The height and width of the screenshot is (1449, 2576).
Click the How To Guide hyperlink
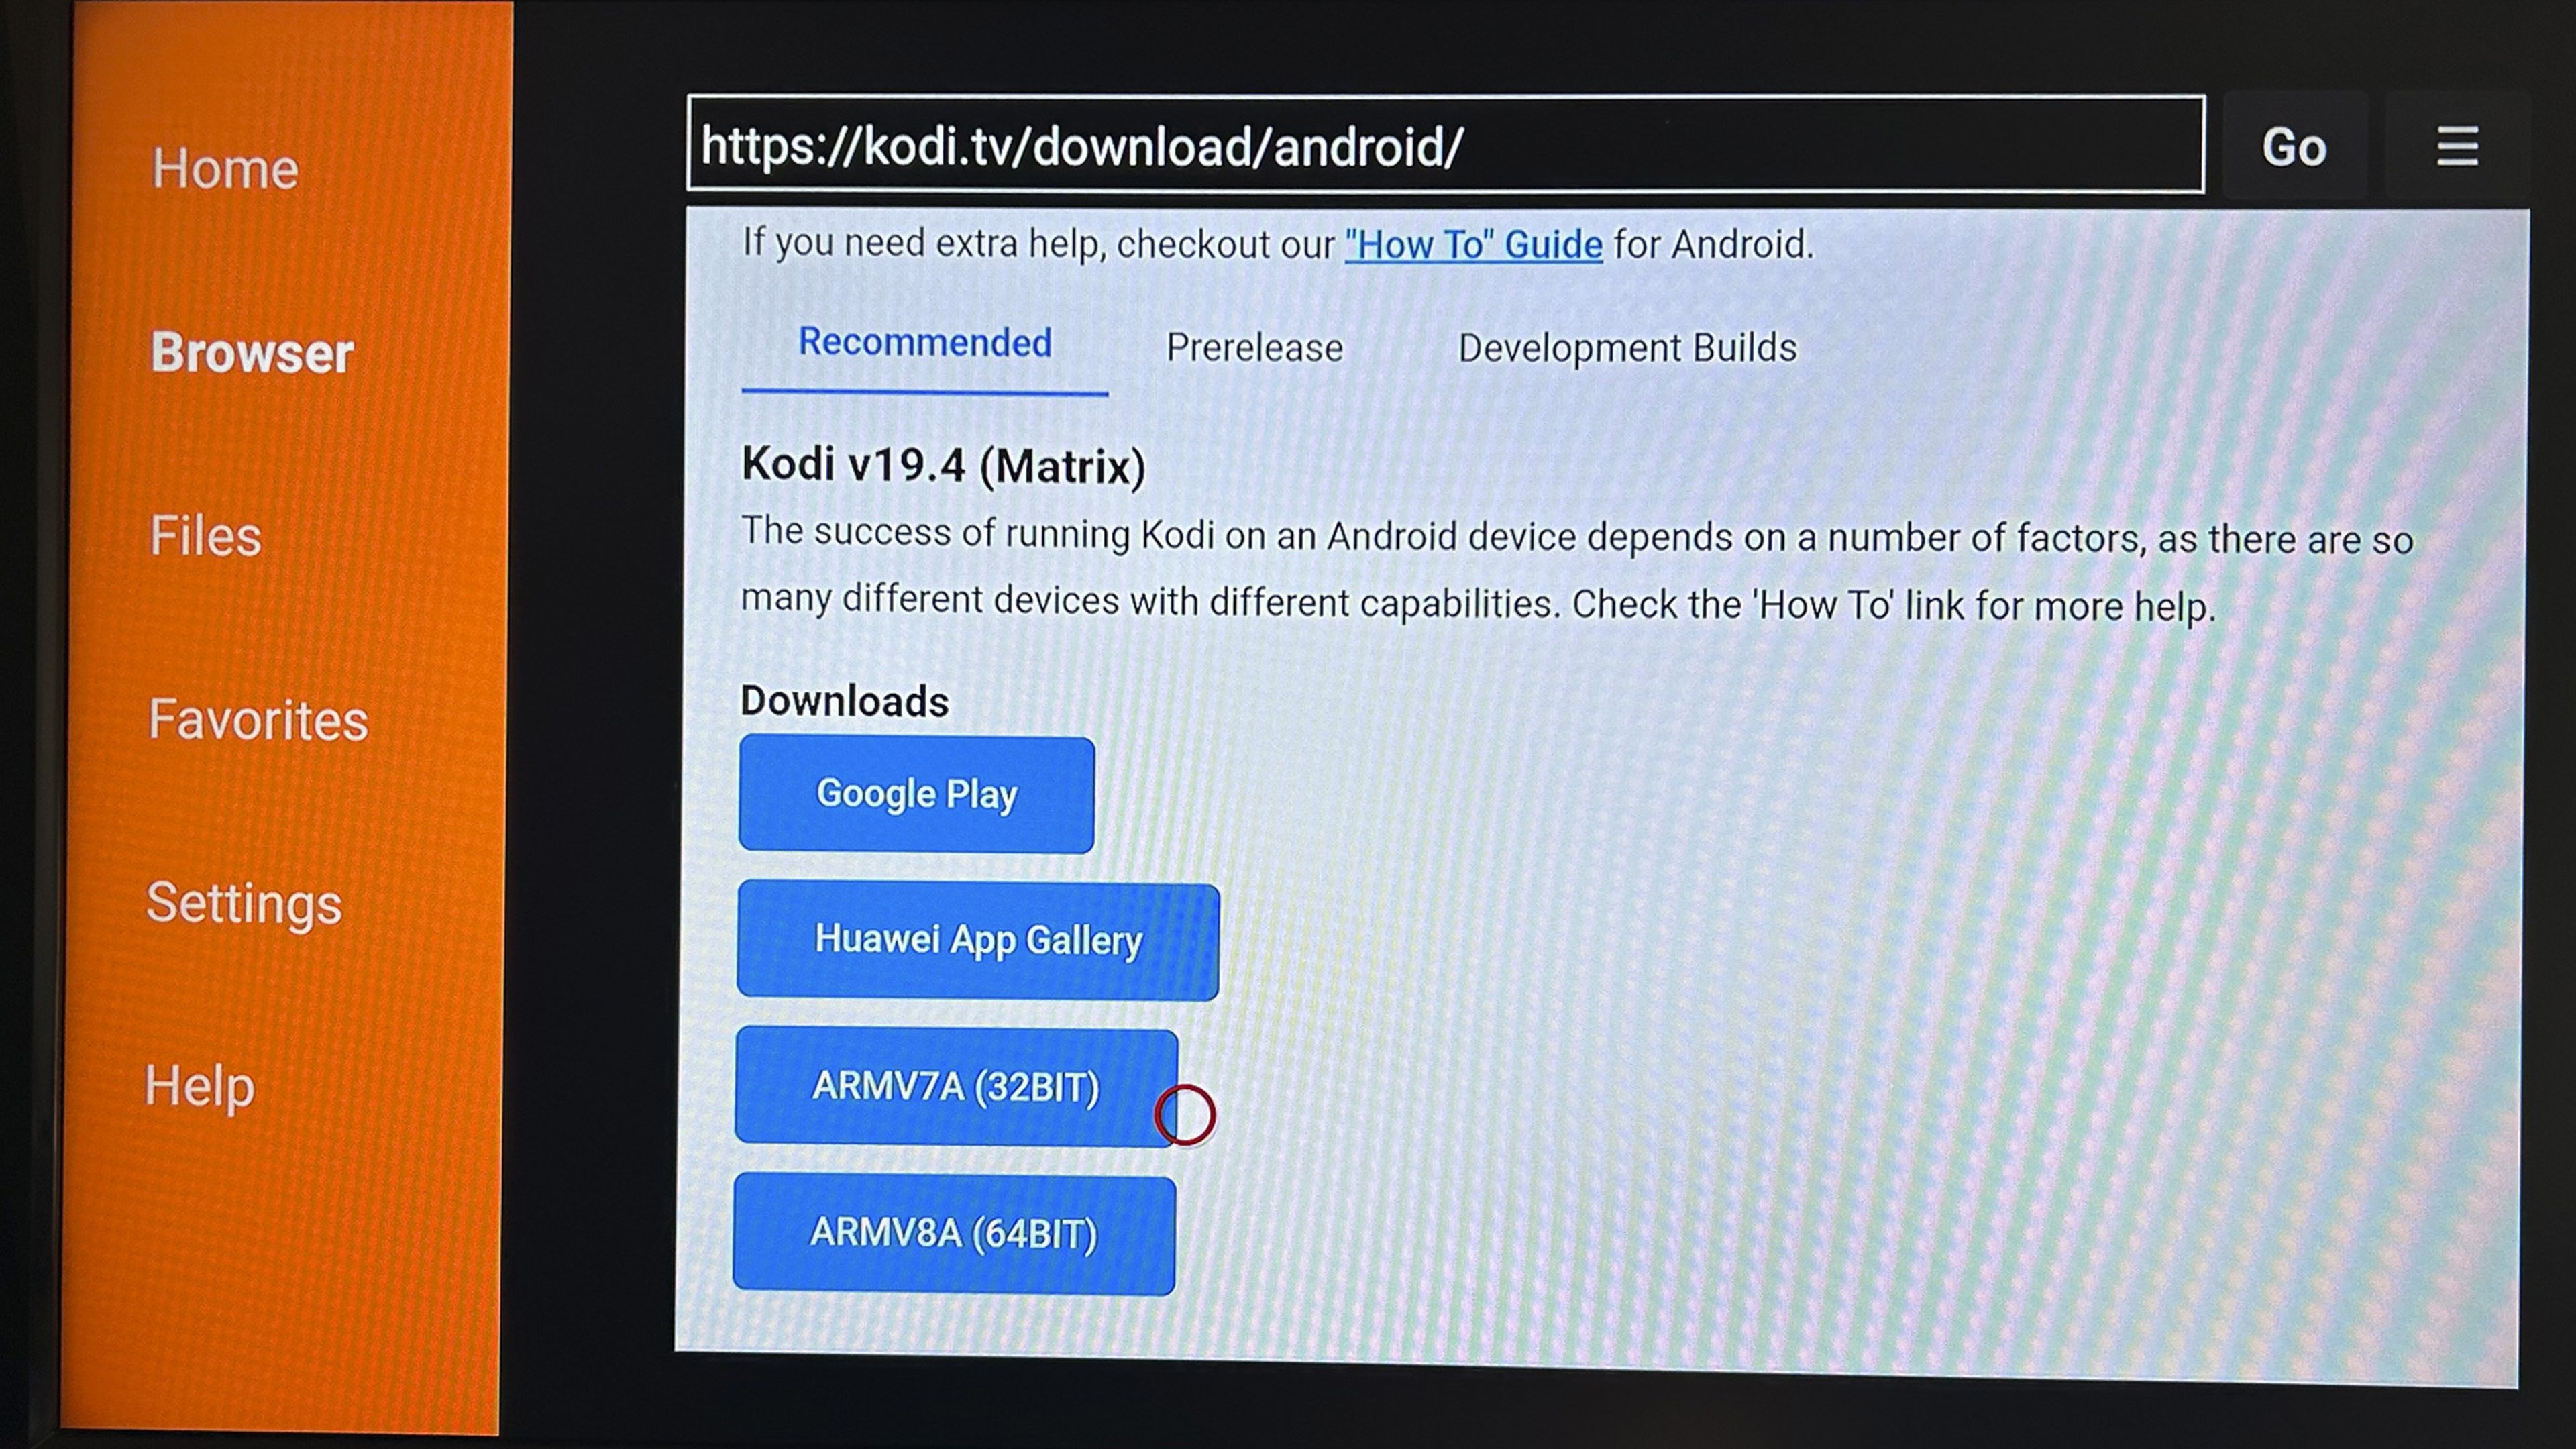(1474, 244)
